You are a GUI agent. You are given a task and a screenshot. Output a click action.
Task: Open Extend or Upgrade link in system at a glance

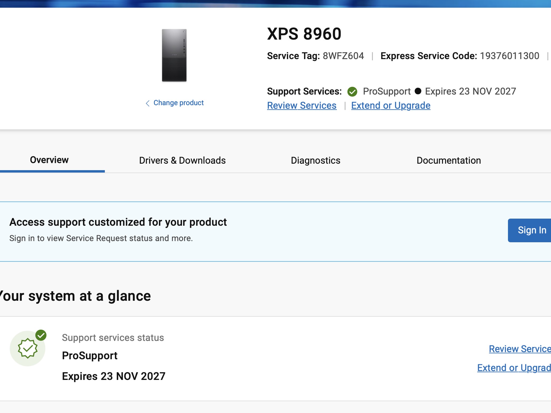[x=514, y=368]
